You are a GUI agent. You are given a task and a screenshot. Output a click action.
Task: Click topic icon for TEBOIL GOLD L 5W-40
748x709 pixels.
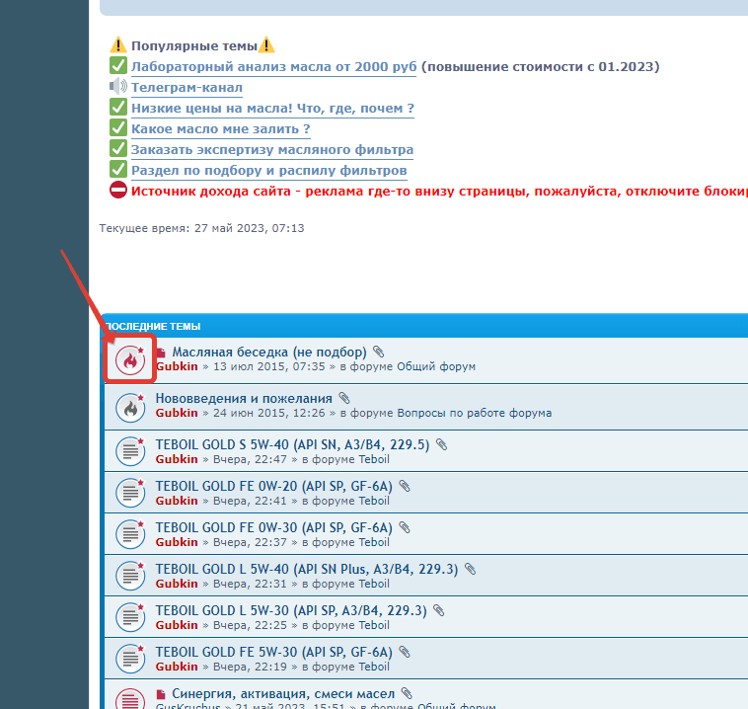(x=130, y=576)
